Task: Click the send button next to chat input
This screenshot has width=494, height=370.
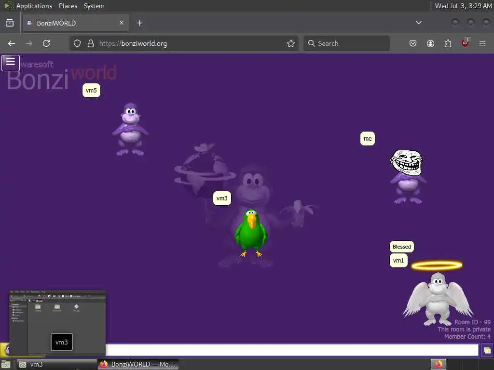Action: tap(487, 350)
